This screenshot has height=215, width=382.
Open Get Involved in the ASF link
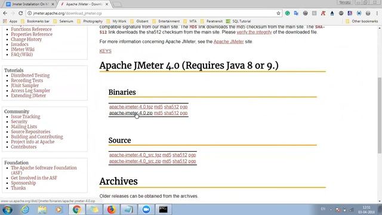coord(34,178)
